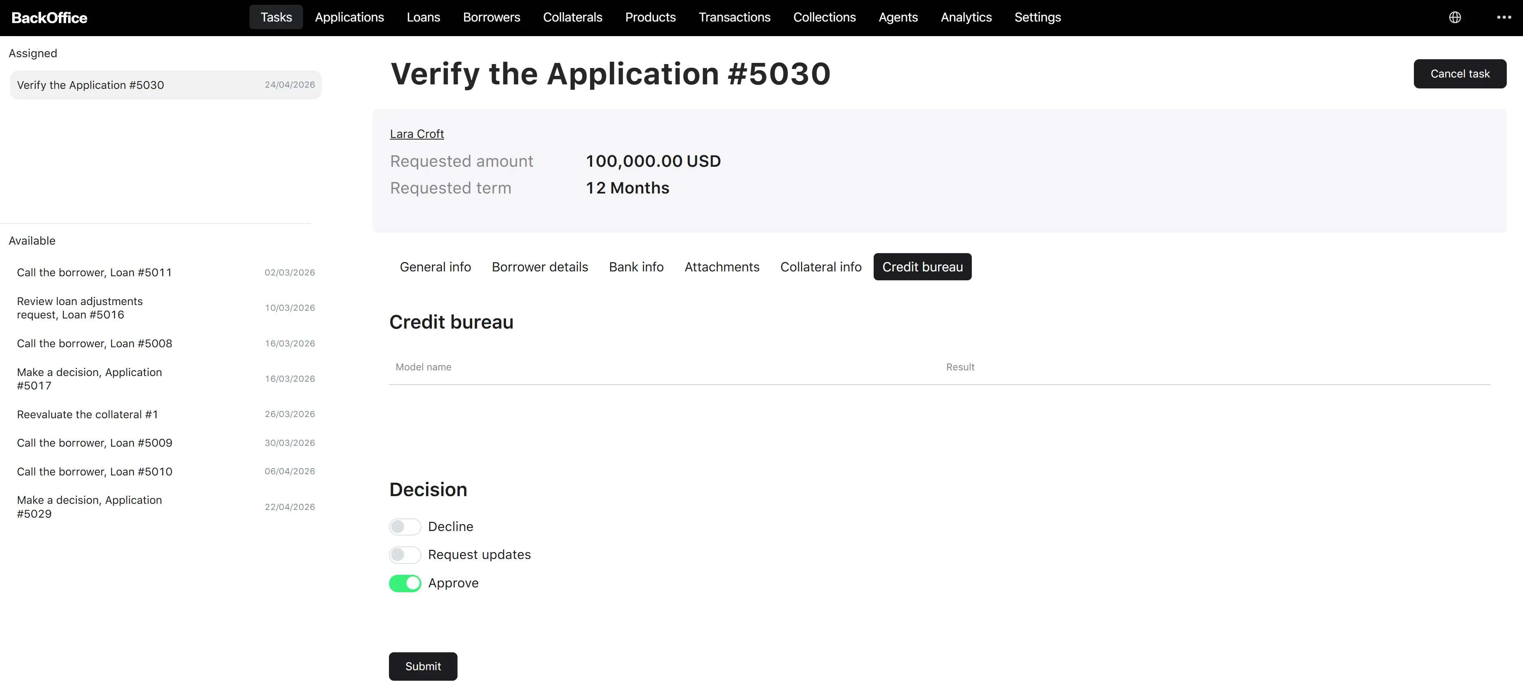The image size is (1523, 688).
Task: Turn off the Approve switch
Action: click(405, 583)
